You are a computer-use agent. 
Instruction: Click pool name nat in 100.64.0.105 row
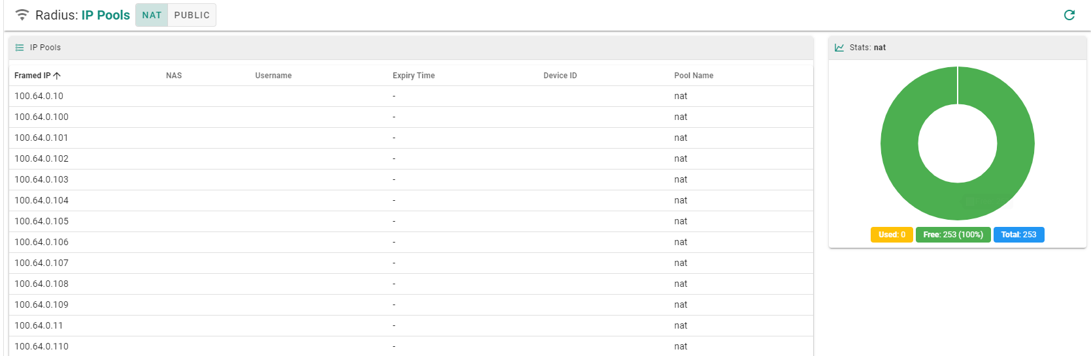click(680, 221)
